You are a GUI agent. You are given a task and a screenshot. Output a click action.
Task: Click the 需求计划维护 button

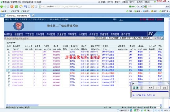click(114, 38)
